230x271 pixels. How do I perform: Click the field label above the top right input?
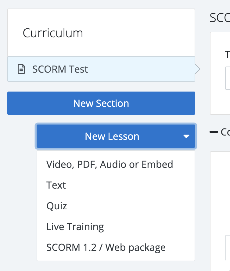pos(227,55)
